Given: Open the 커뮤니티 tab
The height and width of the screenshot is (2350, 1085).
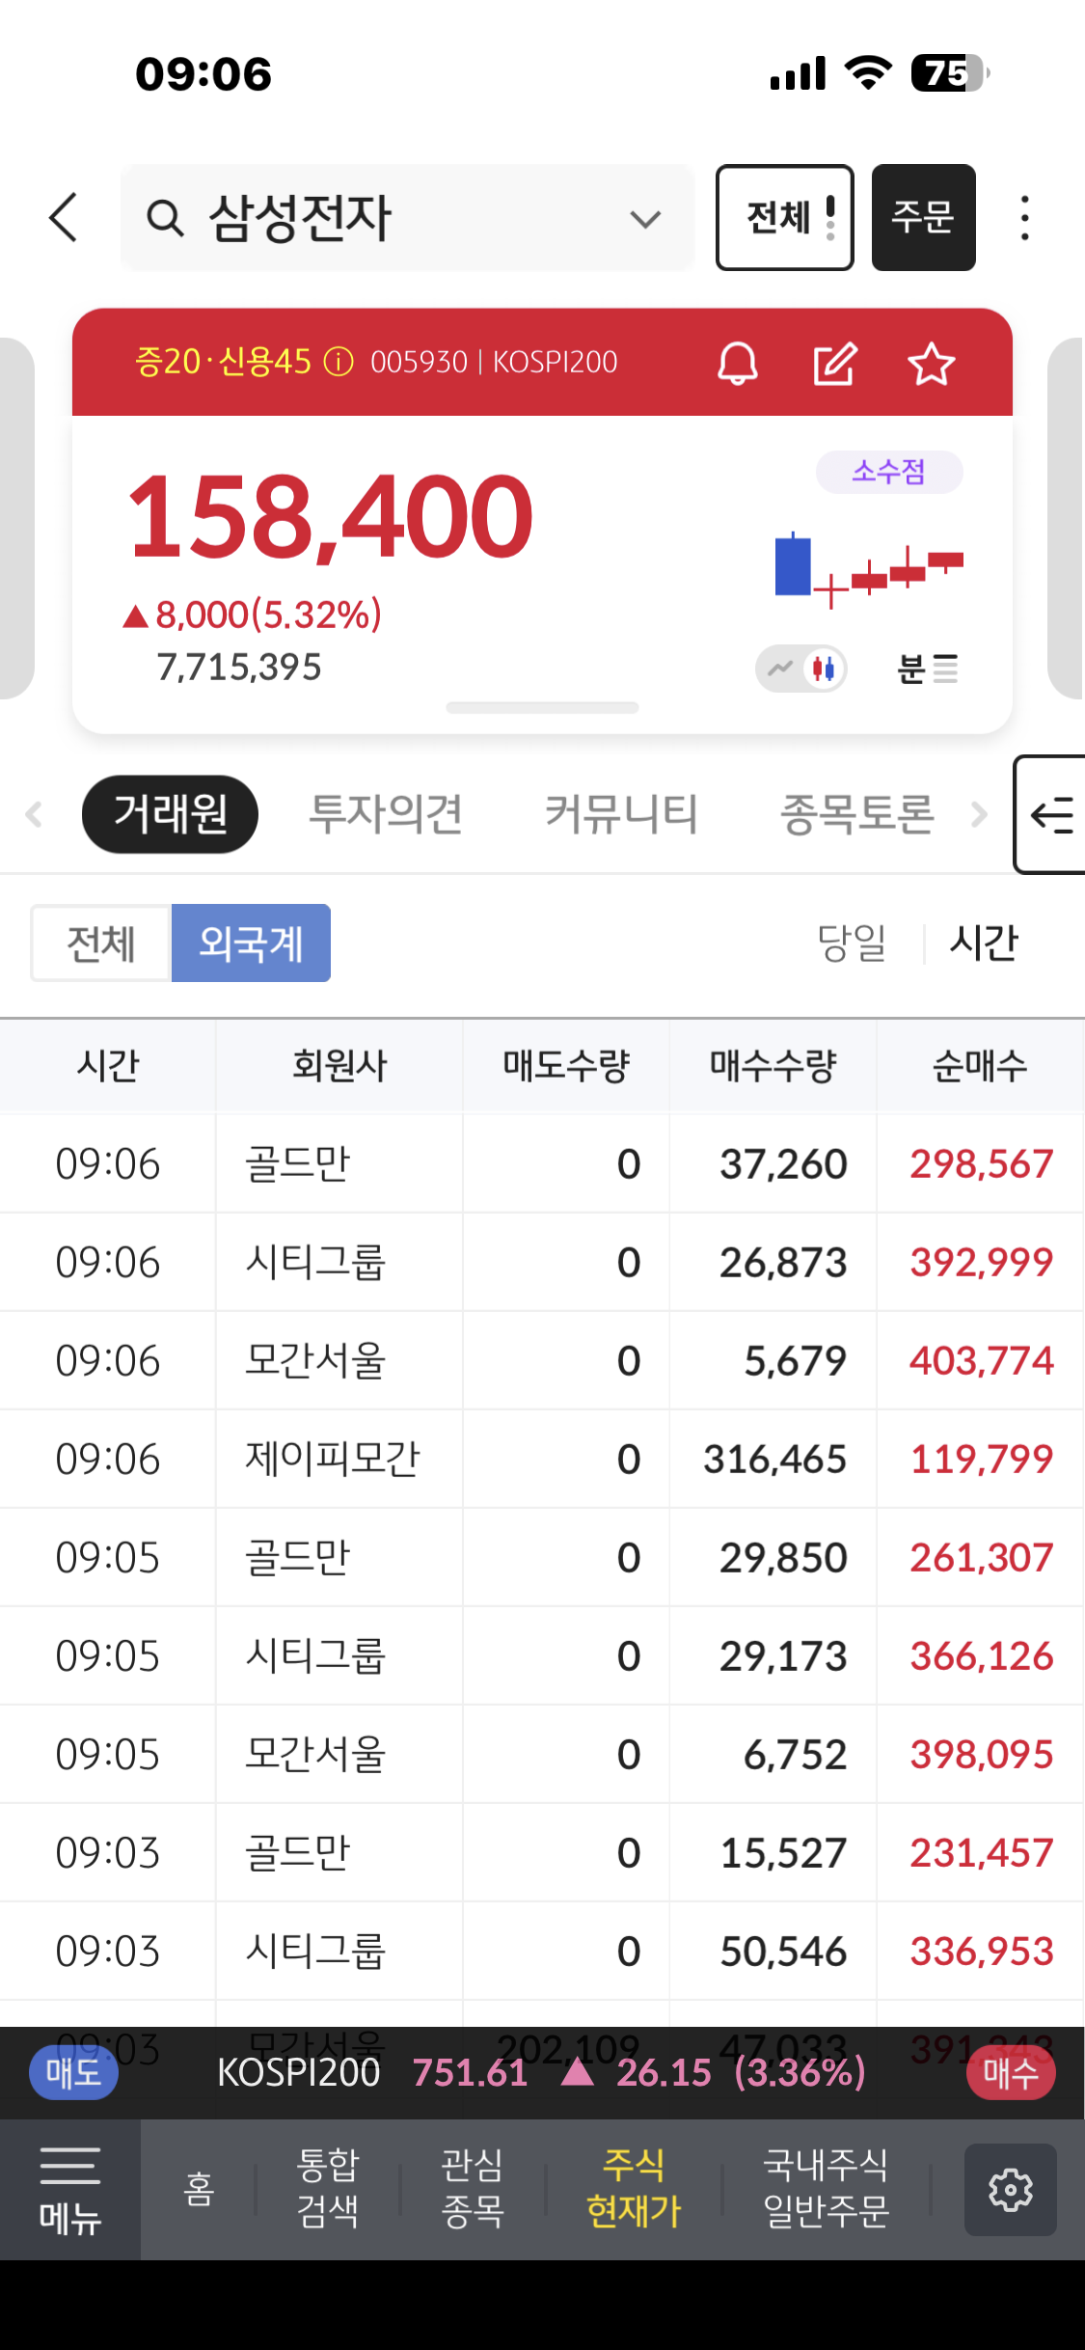Looking at the screenshot, I should [x=621, y=814].
